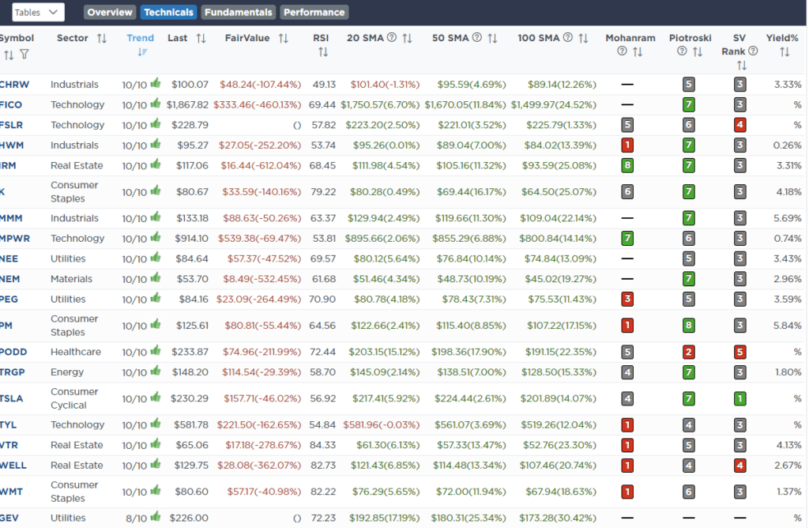809x528 pixels.
Task: Open the FICO symbol link
Action: tap(11, 105)
